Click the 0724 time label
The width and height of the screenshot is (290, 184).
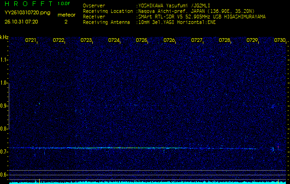tap(114, 40)
